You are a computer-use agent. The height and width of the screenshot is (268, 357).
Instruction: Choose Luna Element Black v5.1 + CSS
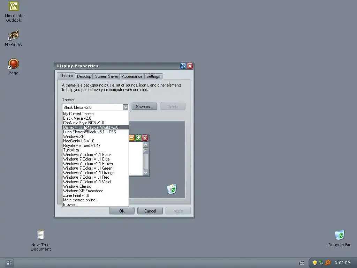coord(96,132)
